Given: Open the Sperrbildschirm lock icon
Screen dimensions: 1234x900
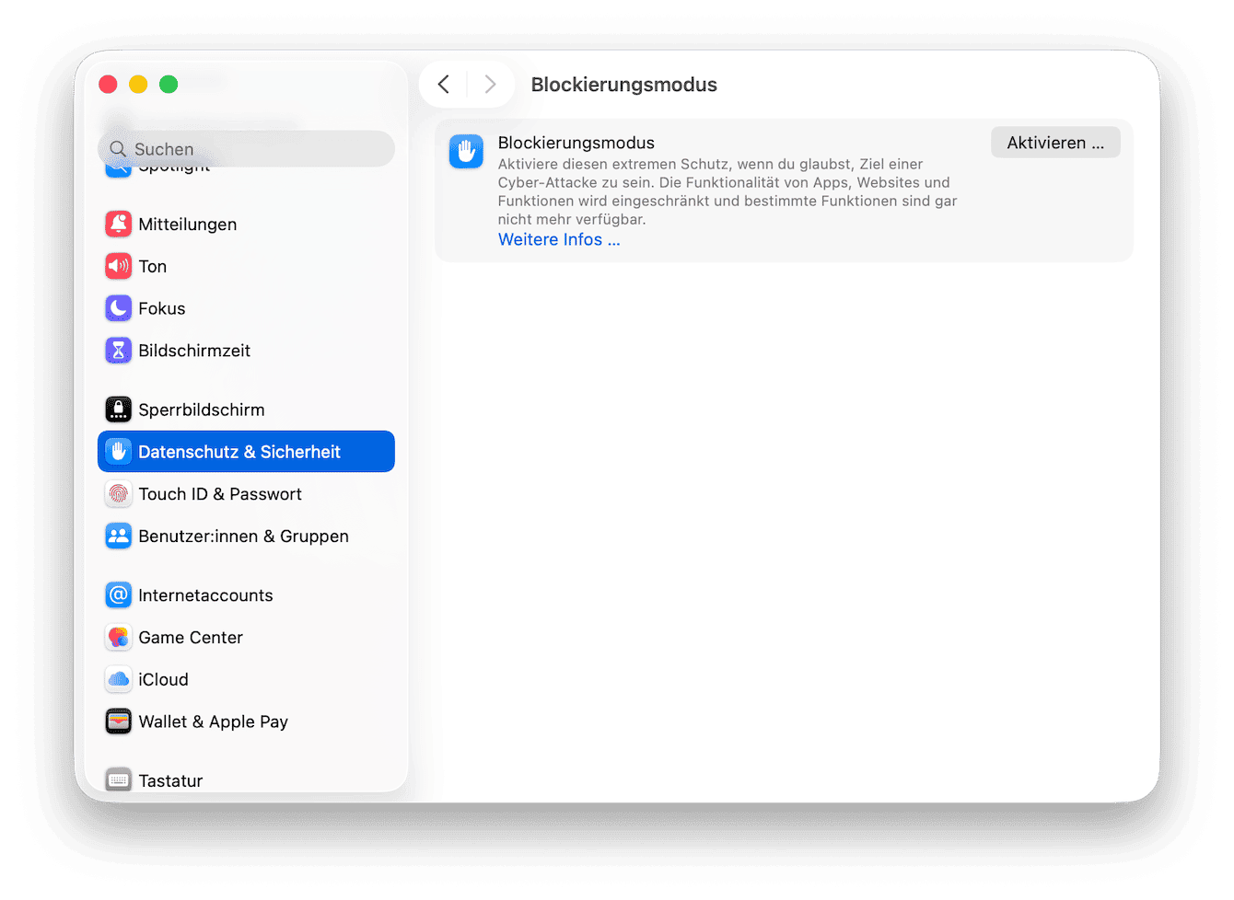Looking at the screenshot, I should coord(118,410).
